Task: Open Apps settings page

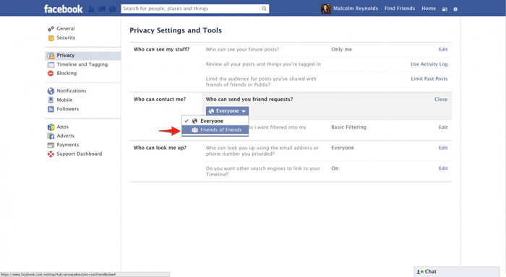Action: click(63, 126)
